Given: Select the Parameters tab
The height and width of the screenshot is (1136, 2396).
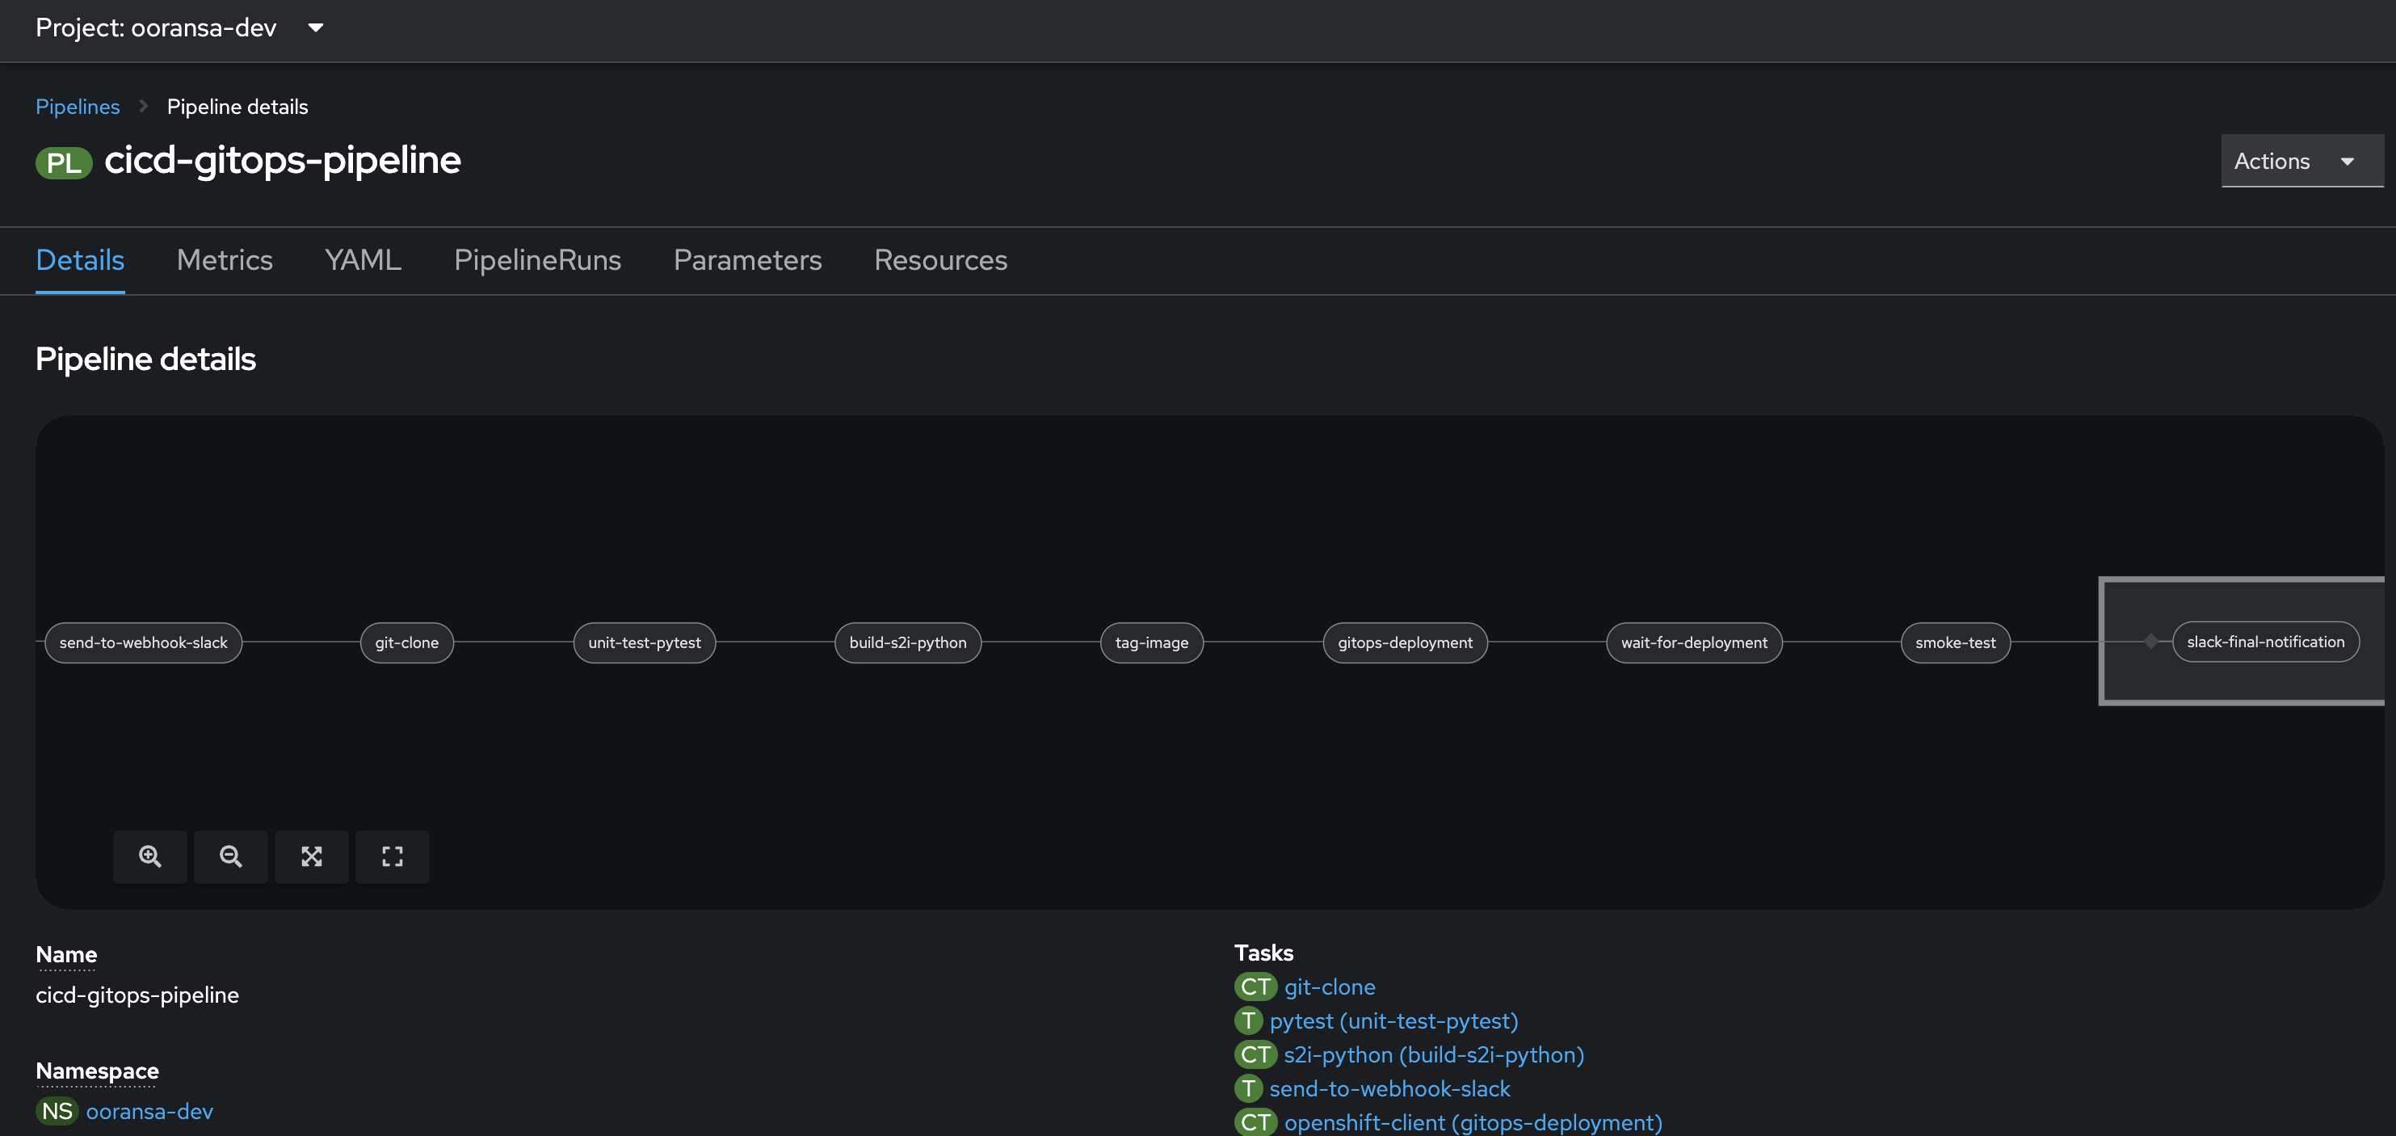Looking at the screenshot, I should pyautogui.click(x=747, y=259).
